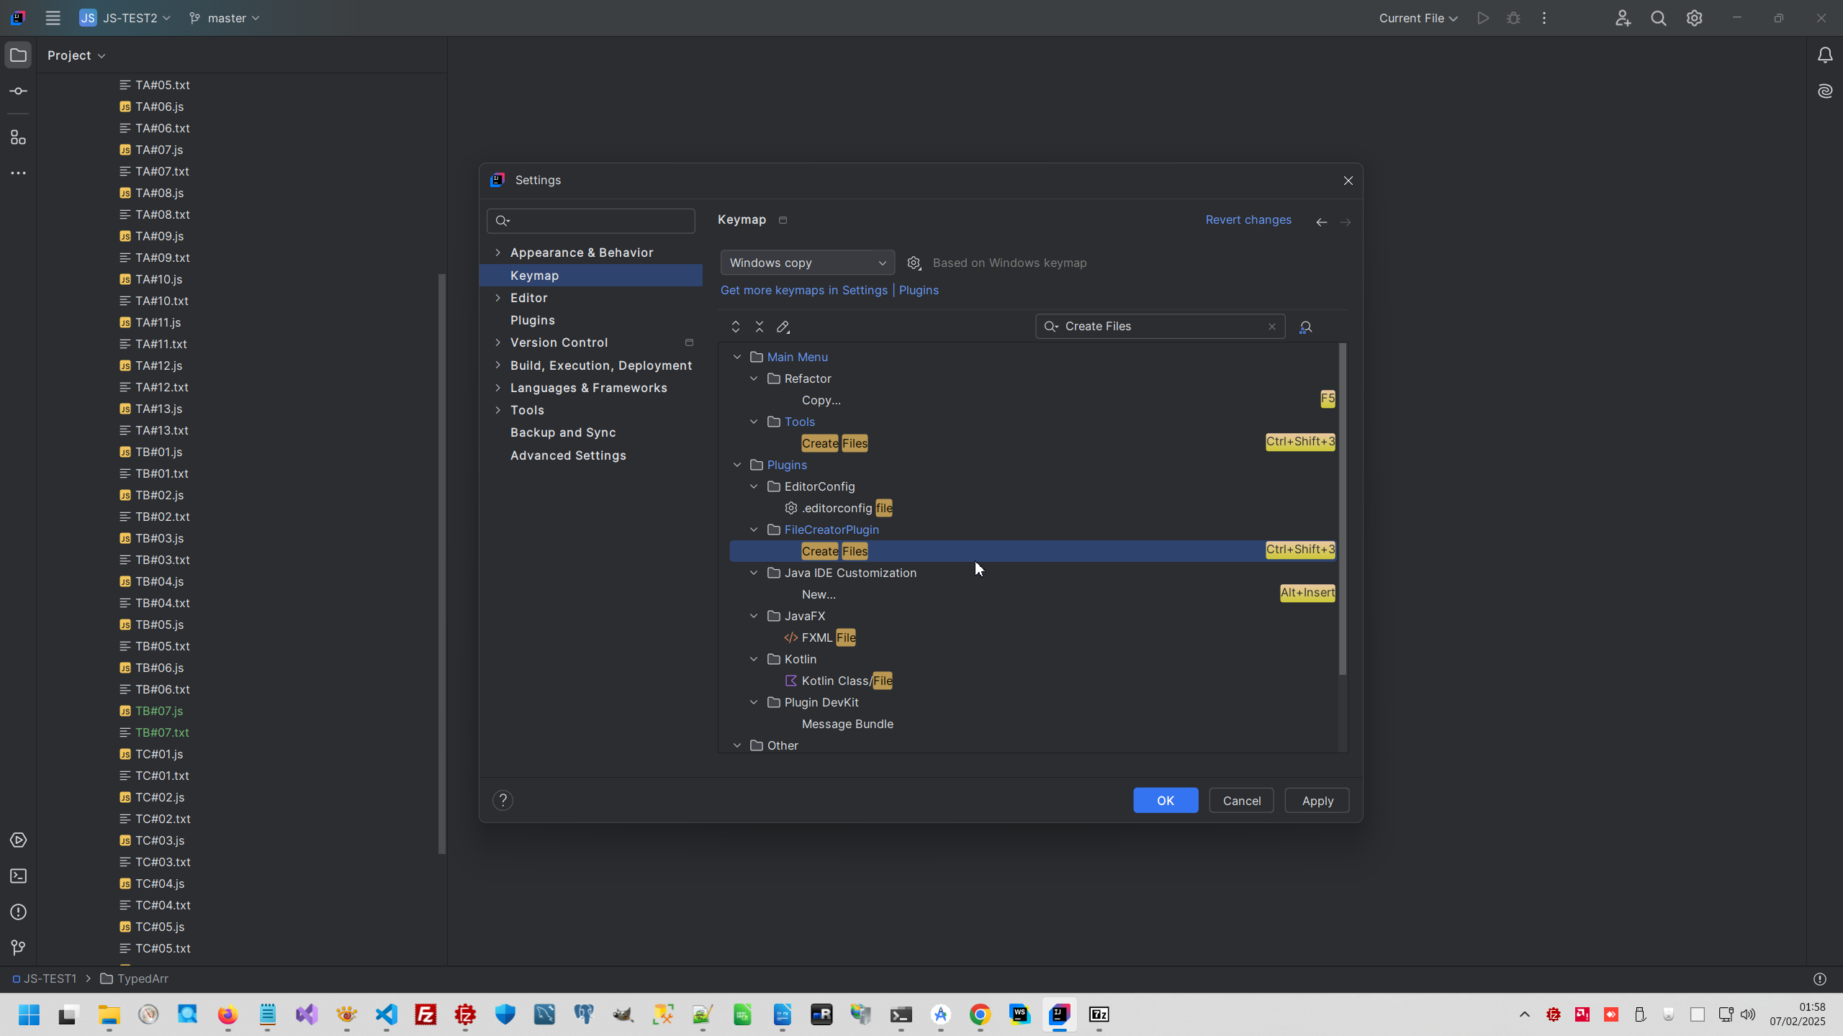Click the Apply button
This screenshot has width=1843, height=1036.
pyautogui.click(x=1317, y=801)
